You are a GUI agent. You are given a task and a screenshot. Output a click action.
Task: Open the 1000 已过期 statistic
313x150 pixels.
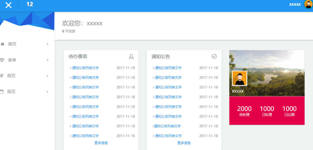click(x=289, y=111)
